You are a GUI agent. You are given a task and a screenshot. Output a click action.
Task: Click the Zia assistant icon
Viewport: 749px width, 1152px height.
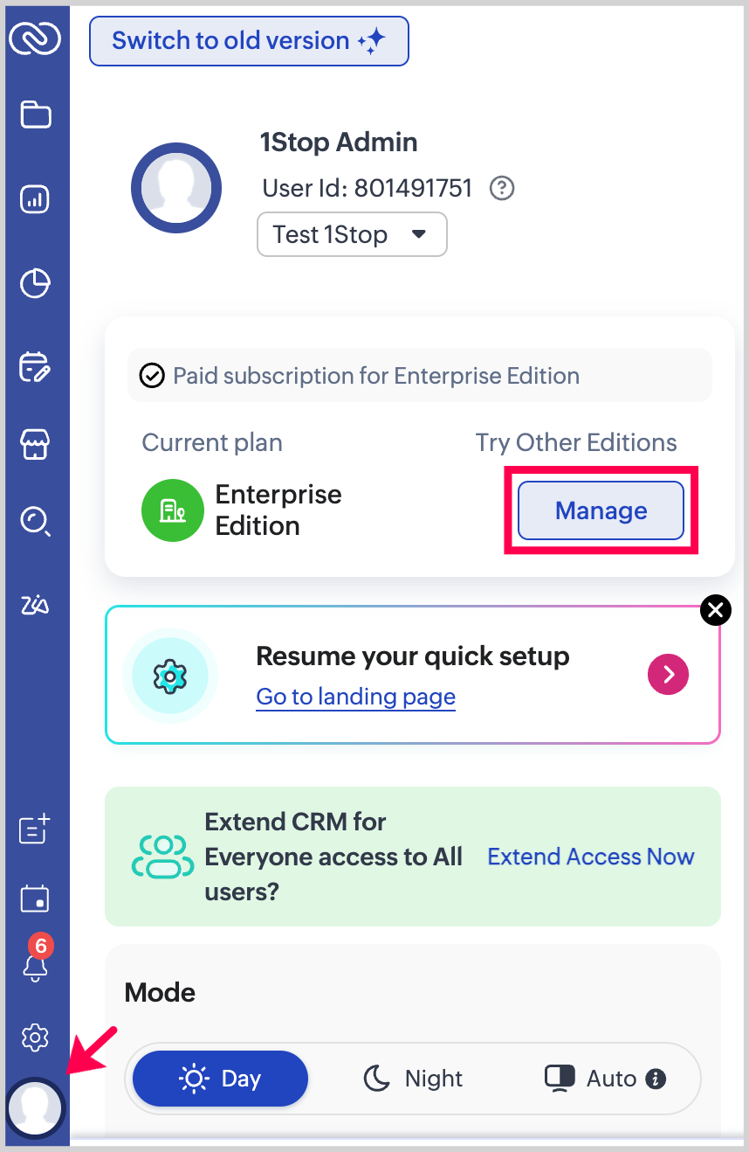coord(35,605)
